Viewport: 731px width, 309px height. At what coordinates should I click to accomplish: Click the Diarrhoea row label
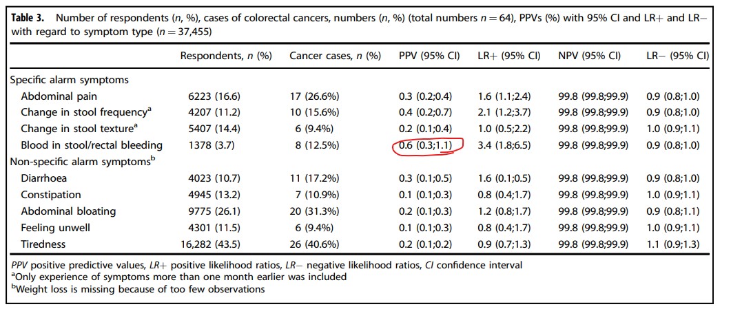pos(45,178)
